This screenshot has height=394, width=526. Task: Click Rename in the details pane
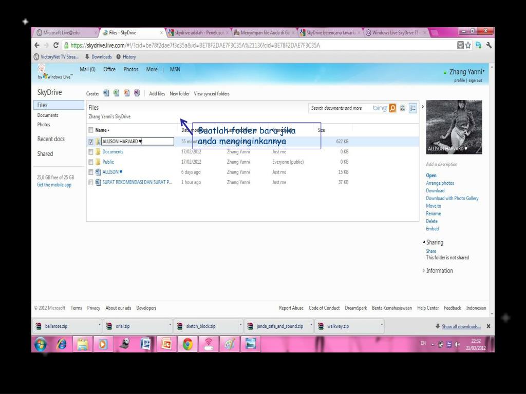pyautogui.click(x=434, y=213)
